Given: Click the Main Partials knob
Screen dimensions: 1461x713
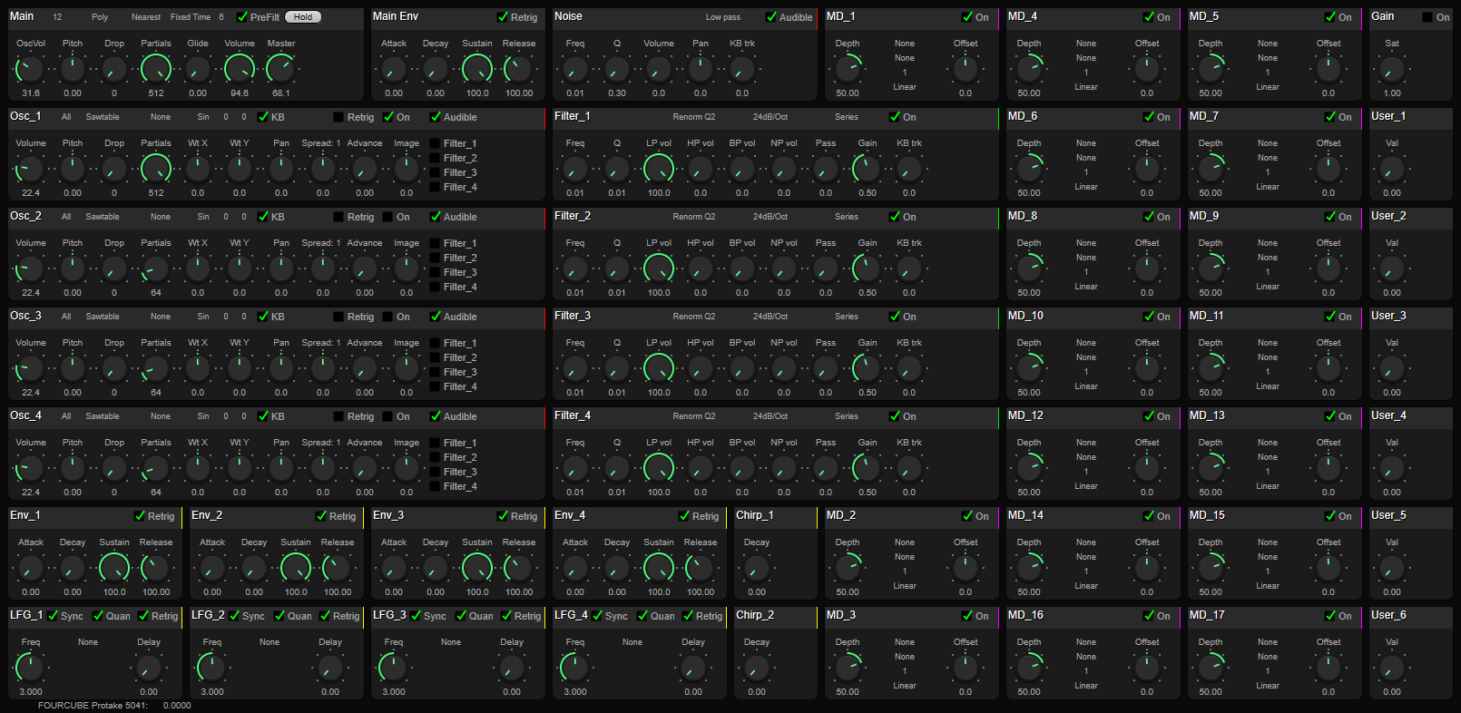Looking at the screenshot, I should pyautogui.click(x=156, y=68).
